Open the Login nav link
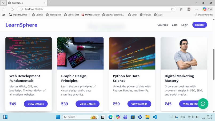215x121 pixels. pos(185,25)
